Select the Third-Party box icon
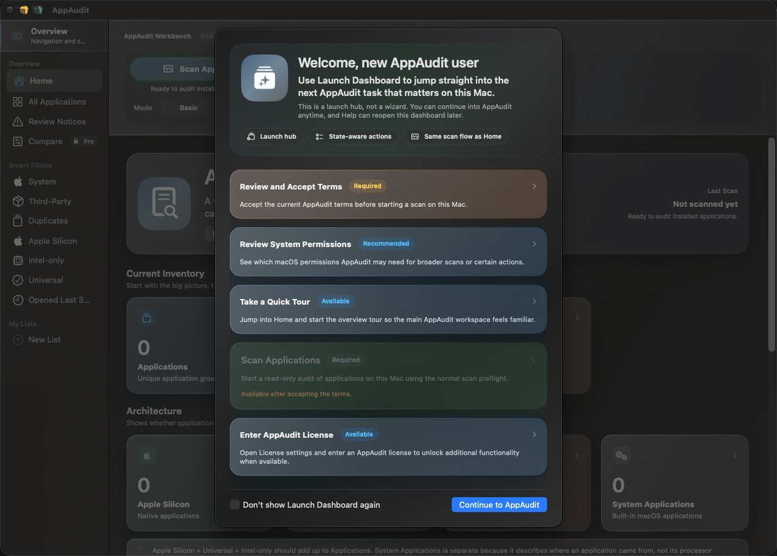This screenshot has height=556, width=777. (x=18, y=201)
